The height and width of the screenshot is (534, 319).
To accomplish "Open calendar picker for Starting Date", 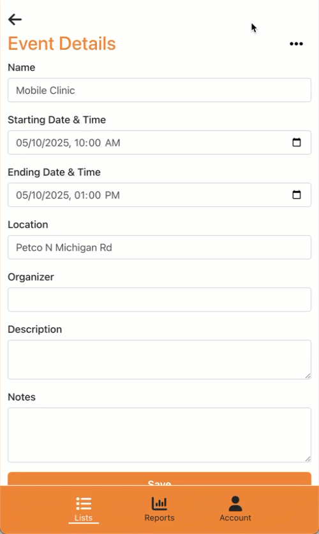I will tap(297, 142).
